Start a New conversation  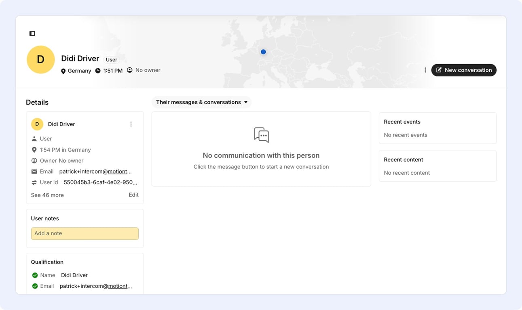pyautogui.click(x=464, y=70)
